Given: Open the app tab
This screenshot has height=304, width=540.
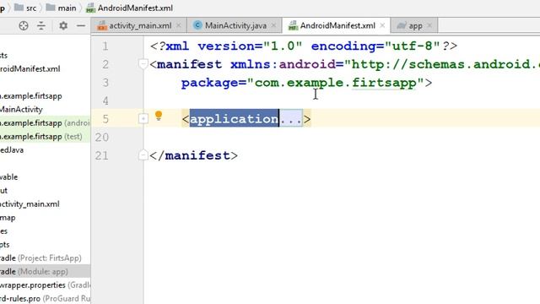Looking at the screenshot, I should (415, 26).
